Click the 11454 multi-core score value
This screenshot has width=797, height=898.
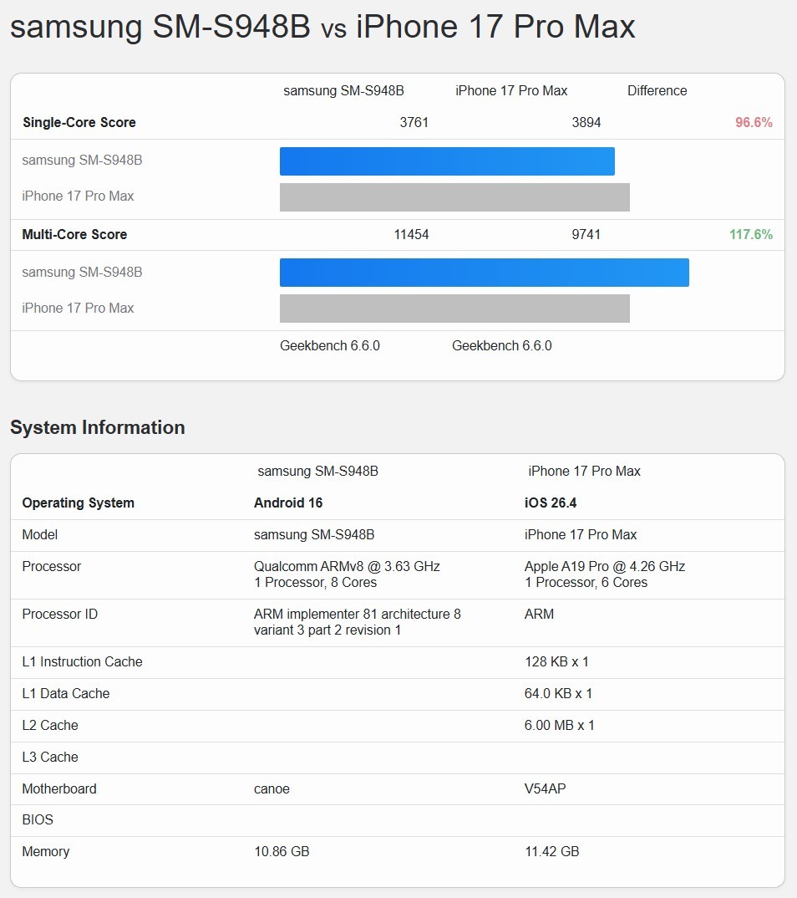411,235
